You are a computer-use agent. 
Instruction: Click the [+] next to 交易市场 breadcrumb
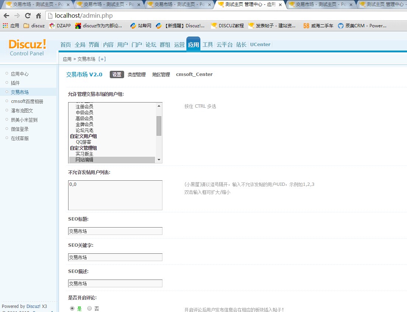coord(102,59)
